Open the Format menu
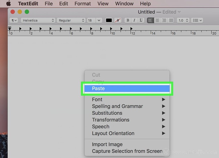This screenshot has width=219, height=158. 82,3
